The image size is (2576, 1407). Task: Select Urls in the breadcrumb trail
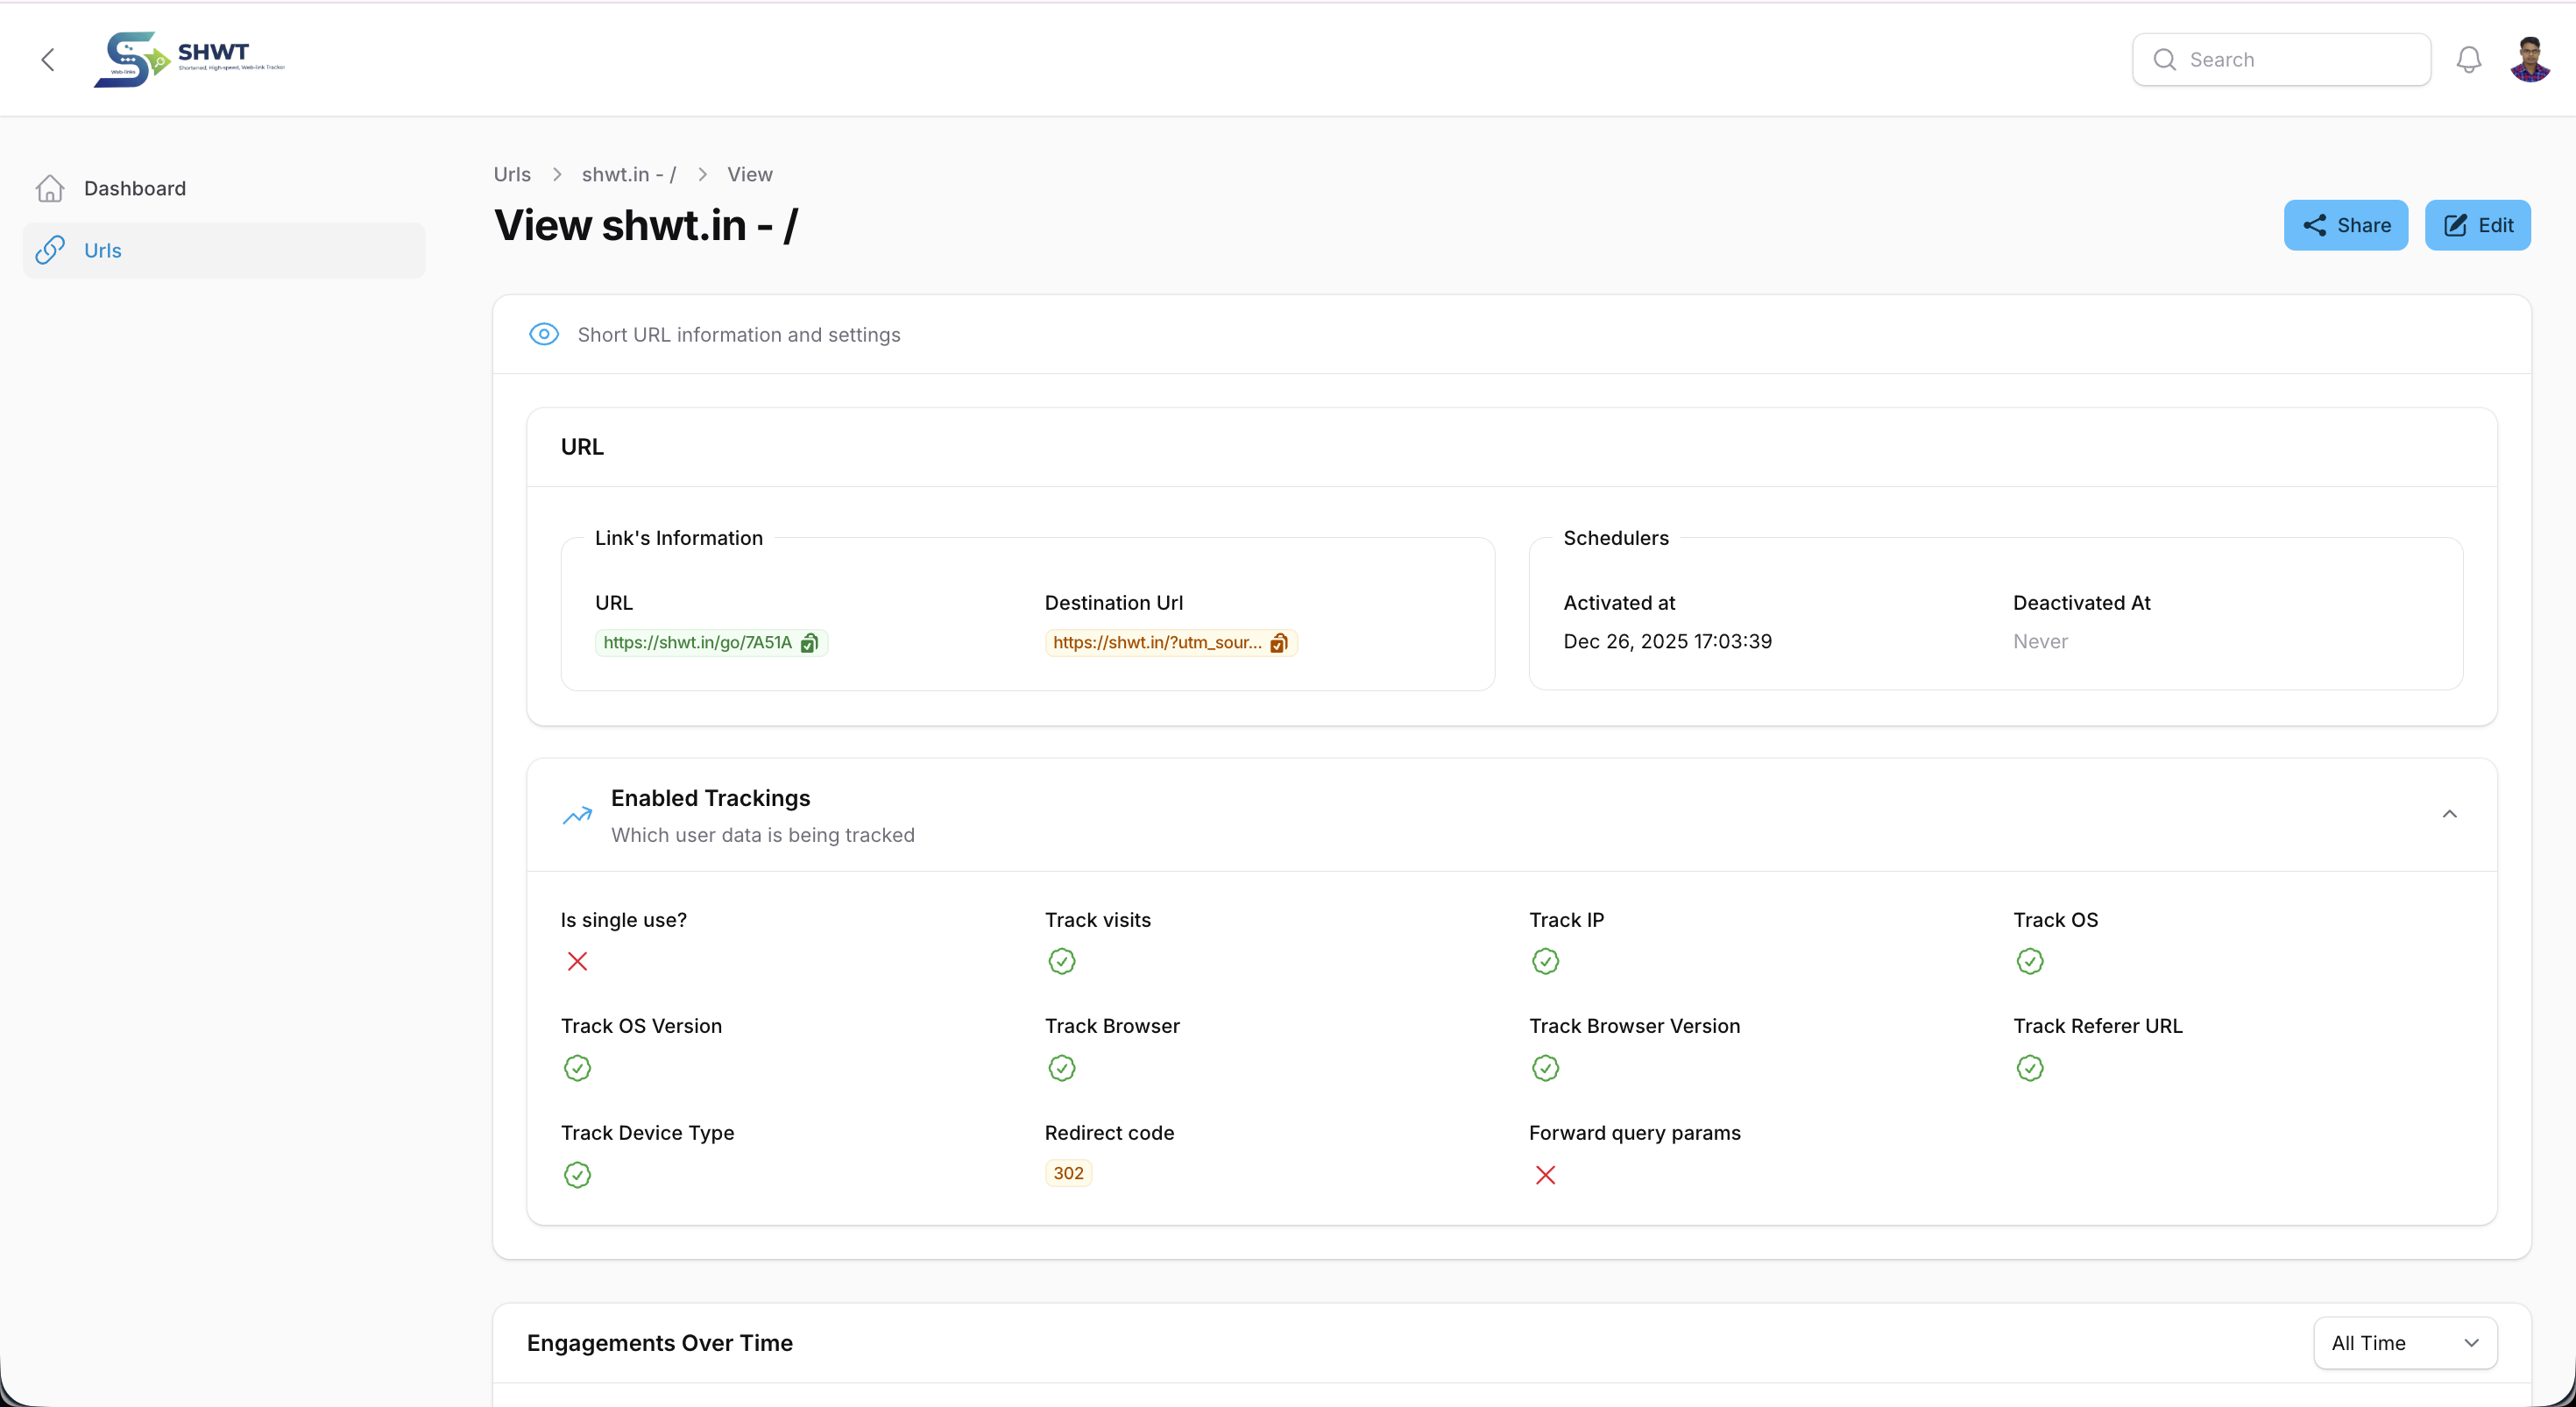coord(511,174)
